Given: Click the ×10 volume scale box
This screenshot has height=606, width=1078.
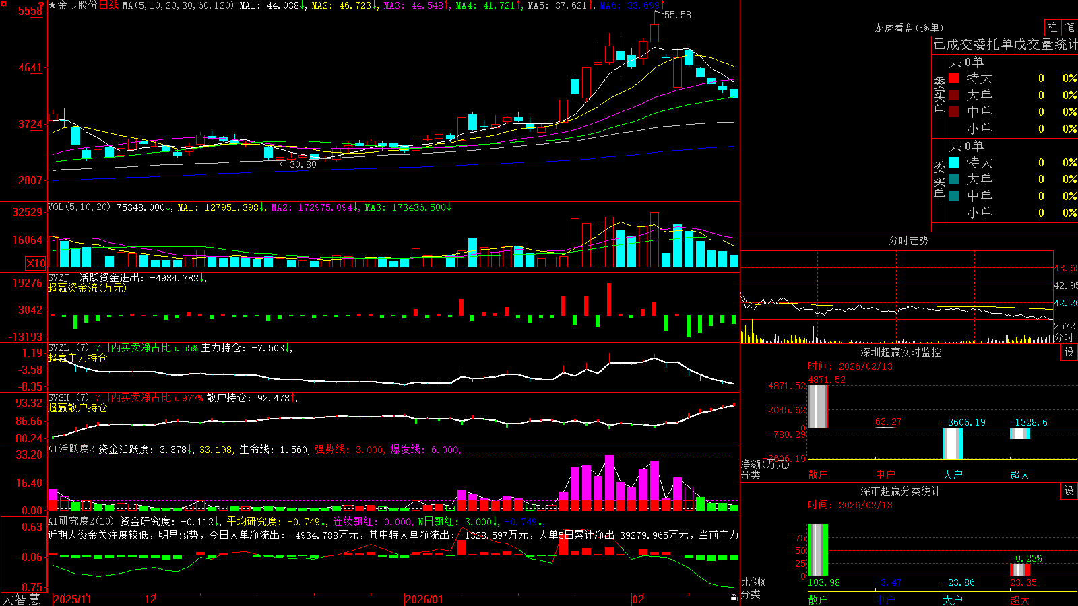Looking at the screenshot, I should pyautogui.click(x=36, y=263).
